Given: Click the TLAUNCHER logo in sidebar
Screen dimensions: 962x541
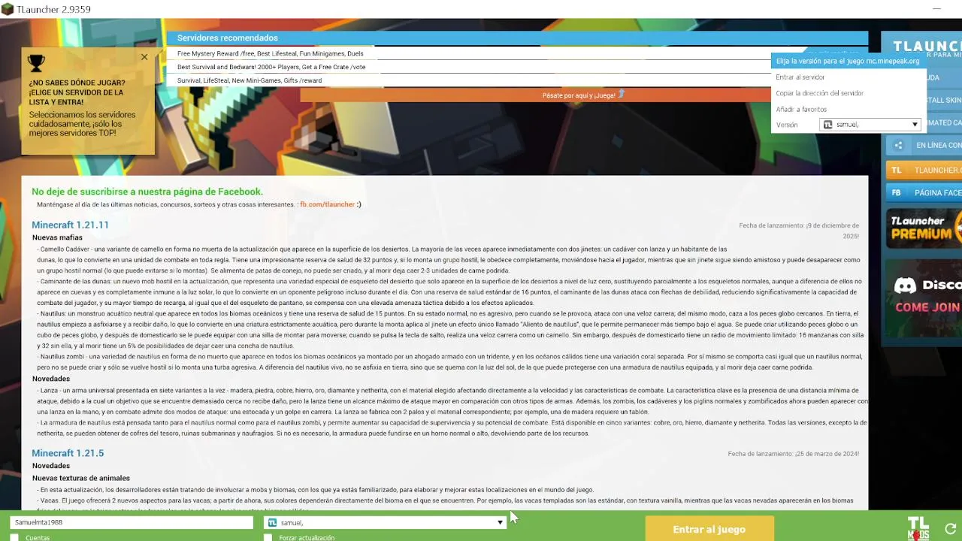Looking at the screenshot, I should [x=927, y=47].
